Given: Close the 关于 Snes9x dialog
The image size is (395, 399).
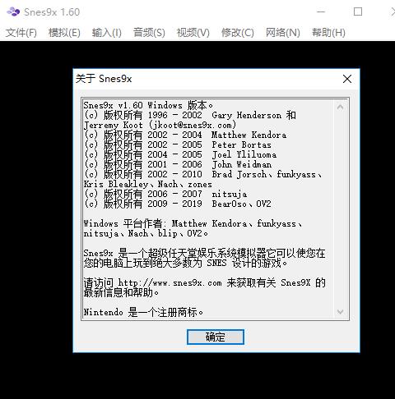Looking at the screenshot, I should pyautogui.click(x=347, y=79).
